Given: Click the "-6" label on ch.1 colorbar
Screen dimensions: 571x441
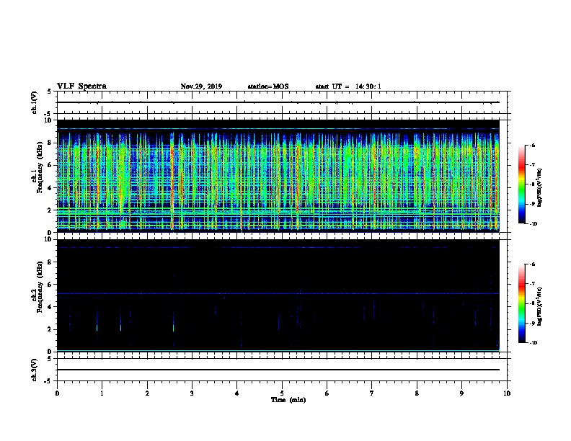Looking at the screenshot, I should [x=532, y=146].
